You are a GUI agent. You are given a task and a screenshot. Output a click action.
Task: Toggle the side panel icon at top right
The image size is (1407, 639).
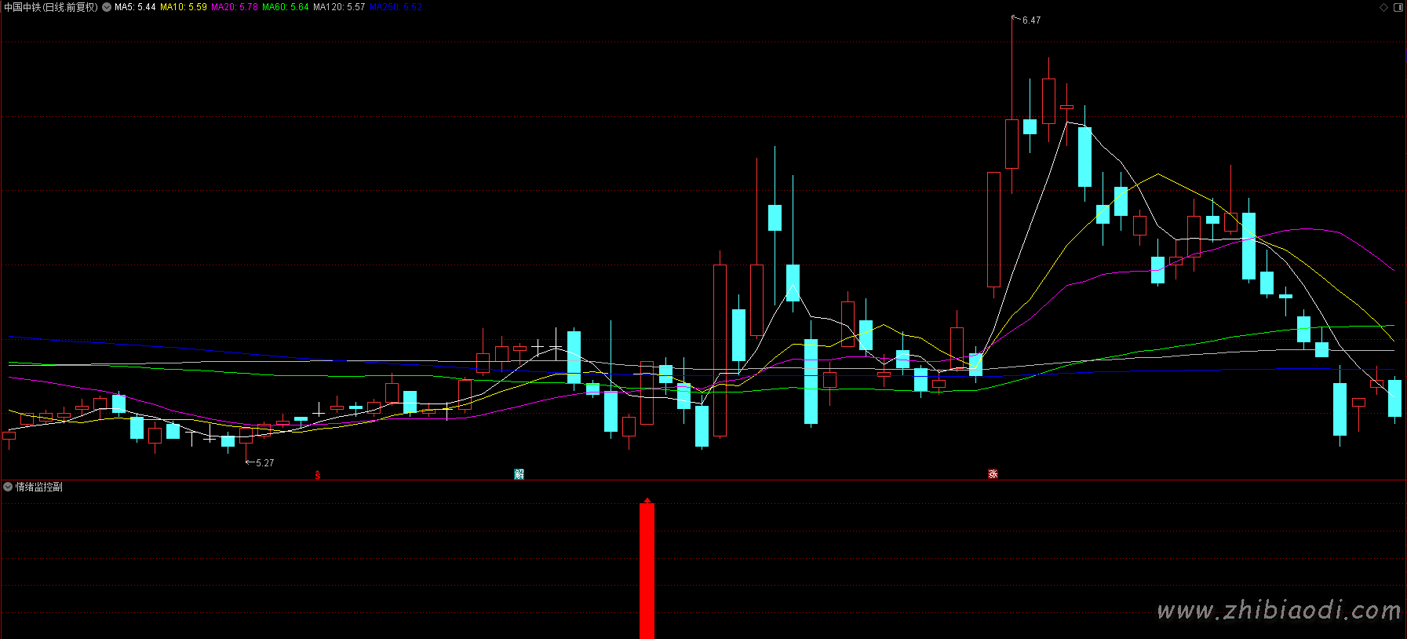tap(1398, 7)
